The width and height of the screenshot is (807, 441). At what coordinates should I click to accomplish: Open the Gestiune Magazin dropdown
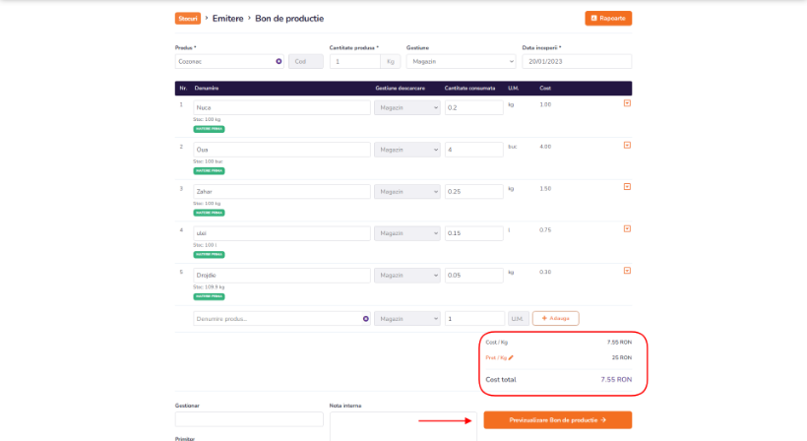461,61
